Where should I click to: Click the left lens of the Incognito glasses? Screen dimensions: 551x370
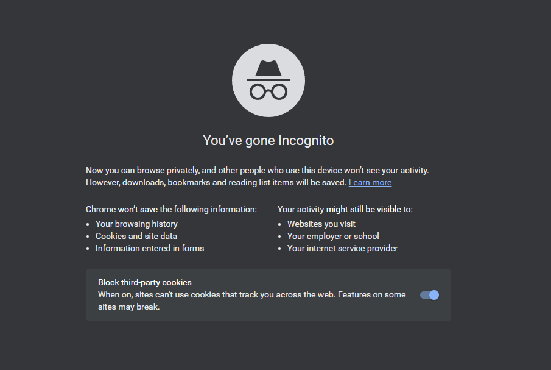pyautogui.click(x=257, y=91)
